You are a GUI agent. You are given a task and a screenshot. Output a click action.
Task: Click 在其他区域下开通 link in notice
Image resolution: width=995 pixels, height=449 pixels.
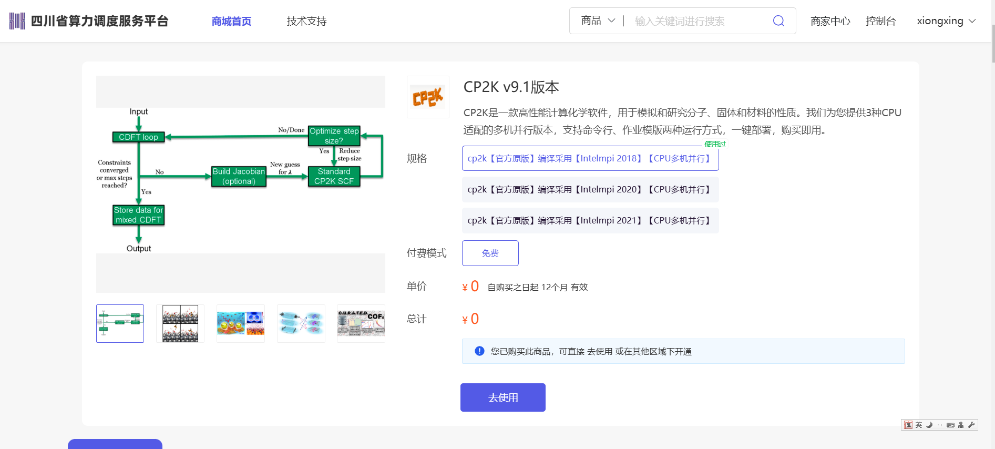(658, 351)
